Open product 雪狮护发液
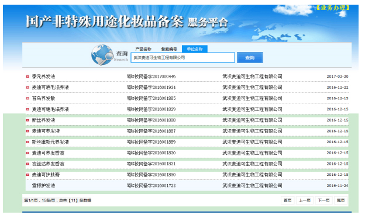This screenshot has width=365, height=222. pyautogui.click(x=43, y=186)
